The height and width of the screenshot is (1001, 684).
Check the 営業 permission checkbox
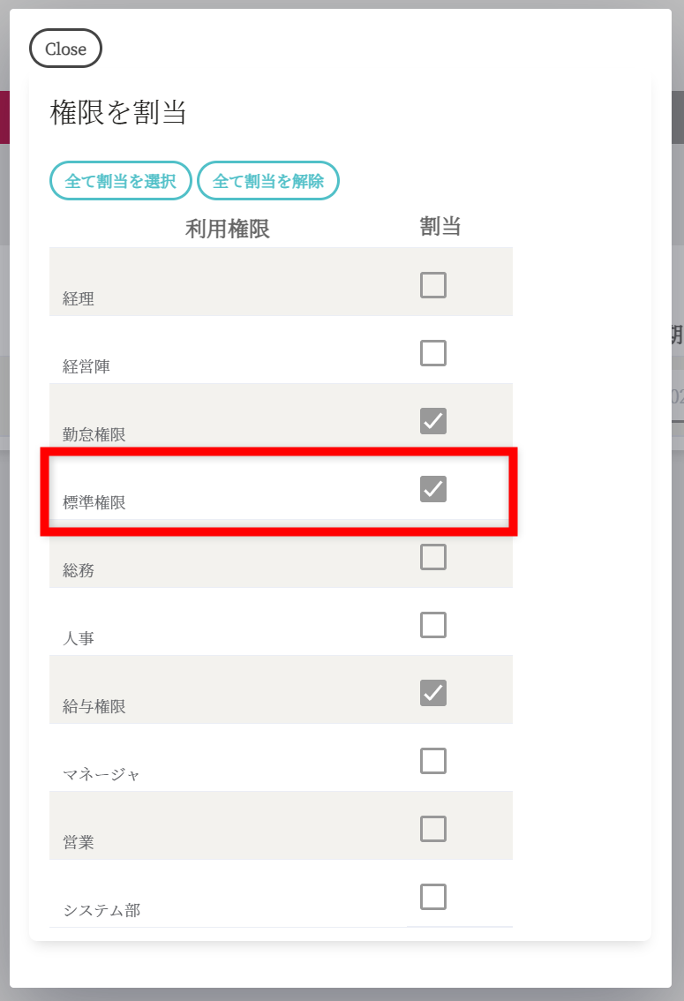pyautogui.click(x=433, y=829)
